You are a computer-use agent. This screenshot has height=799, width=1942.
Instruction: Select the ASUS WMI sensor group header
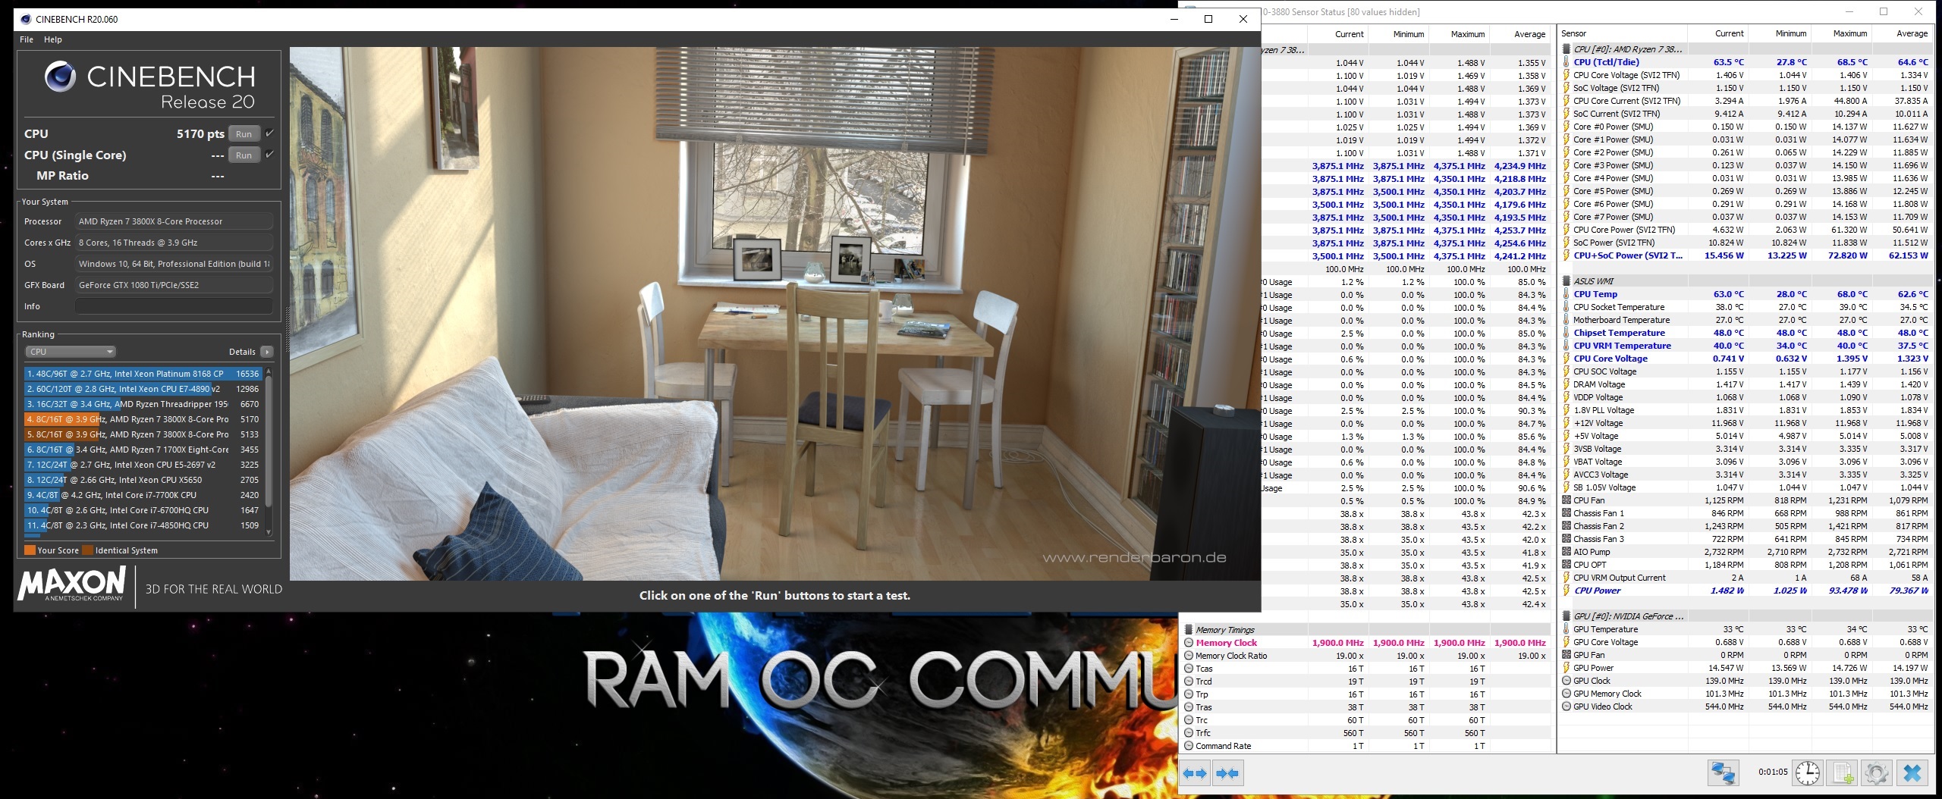point(1746,281)
